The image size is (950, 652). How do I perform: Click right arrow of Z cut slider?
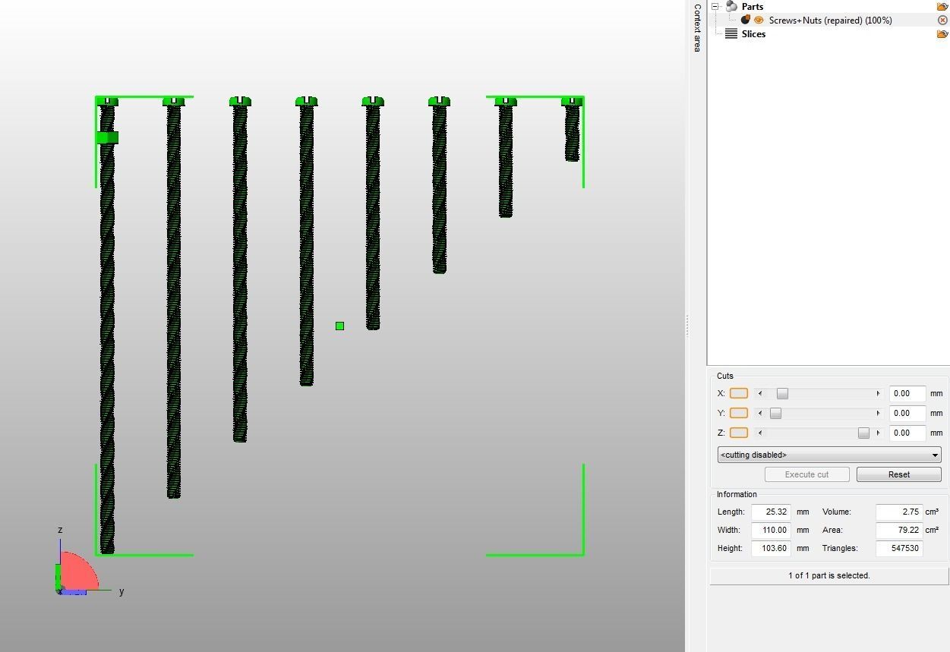(878, 433)
